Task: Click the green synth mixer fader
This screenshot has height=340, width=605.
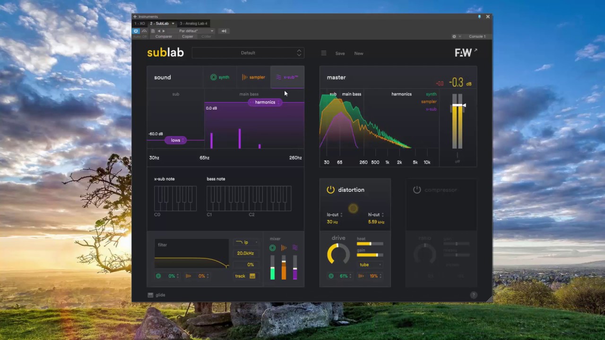Action: [272, 267]
